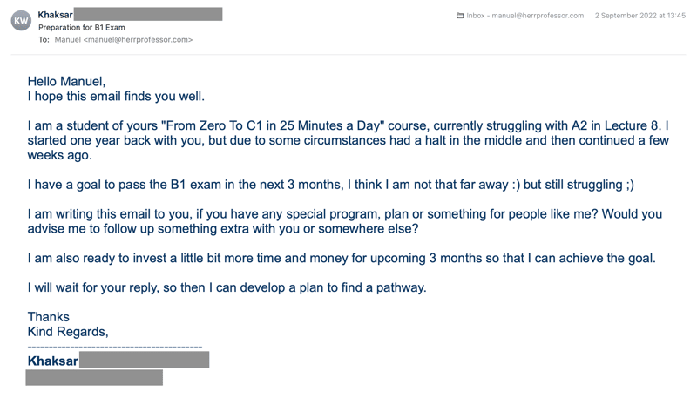Screen dimensions: 697x398
Task: Click recipient address manuel@herrprofessor.com in To field
Action: coord(124,39)
